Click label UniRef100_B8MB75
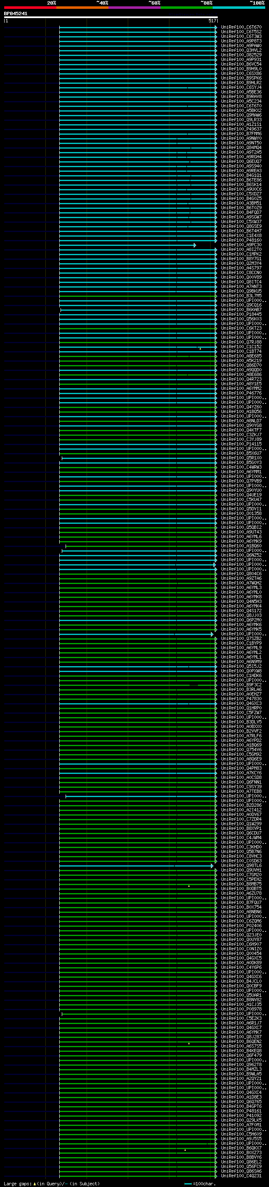 click(241, 884)
